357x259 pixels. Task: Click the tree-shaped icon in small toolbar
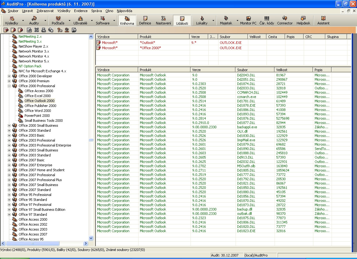(67, 30)
